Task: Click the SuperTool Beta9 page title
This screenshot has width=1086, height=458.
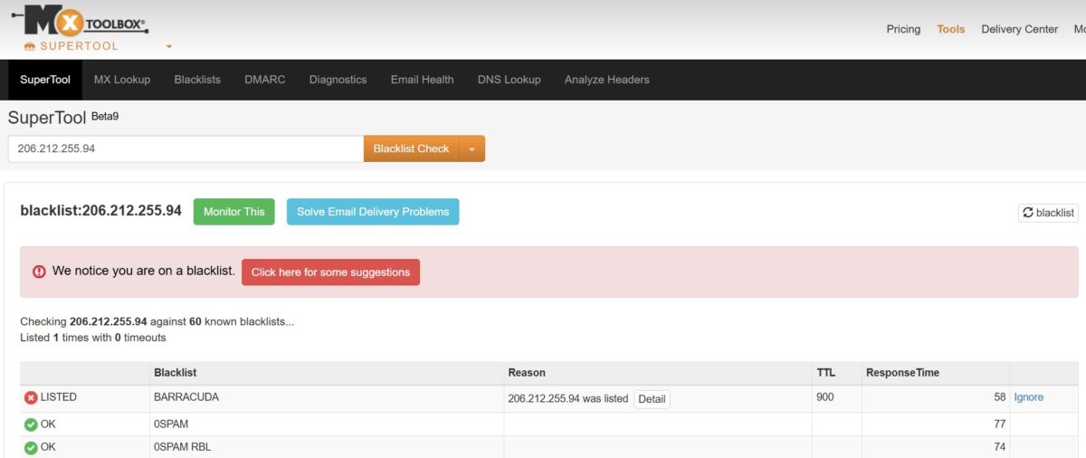Action: pos(63,118)
